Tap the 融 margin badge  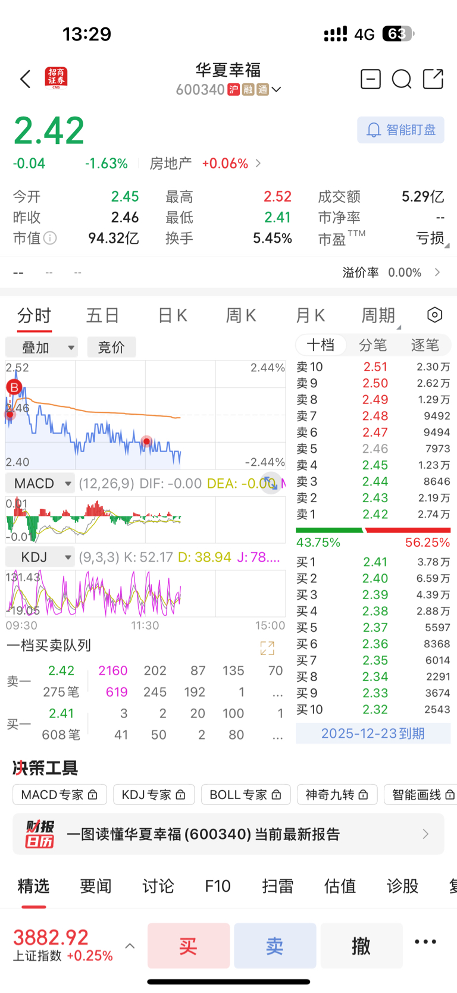(248, 90)
